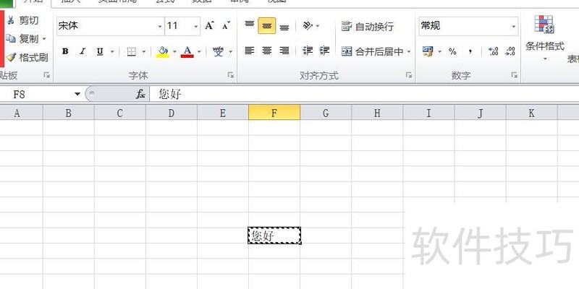Decrease indent icon
The width and height of the screenshot is (579, 289).
tap(307, 51)
